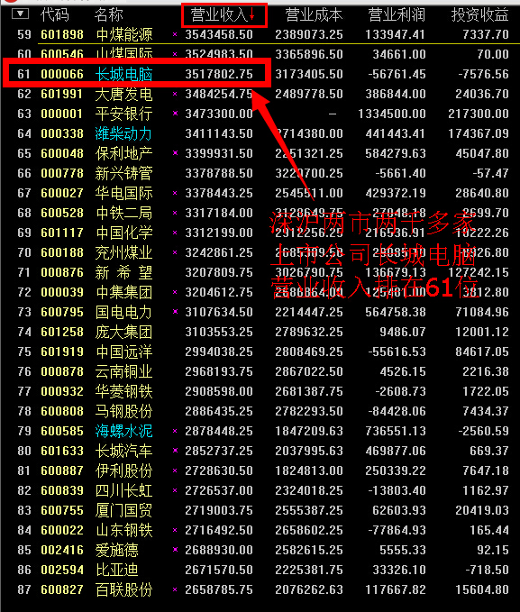Click investment income value 217300.00
Image resolution: width=520 pixels, height=612 pixels.
pos(479,114)
